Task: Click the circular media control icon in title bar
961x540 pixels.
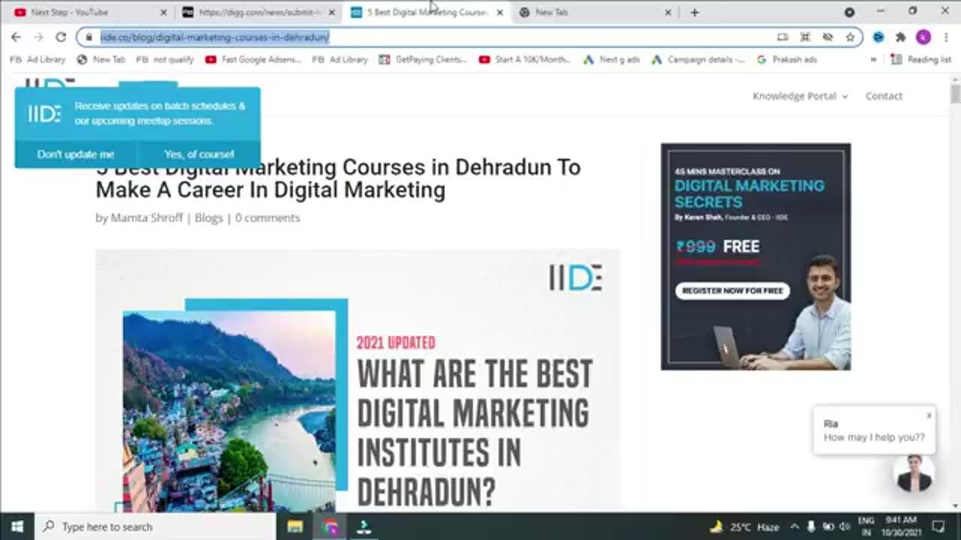Action: pos(849,12)
